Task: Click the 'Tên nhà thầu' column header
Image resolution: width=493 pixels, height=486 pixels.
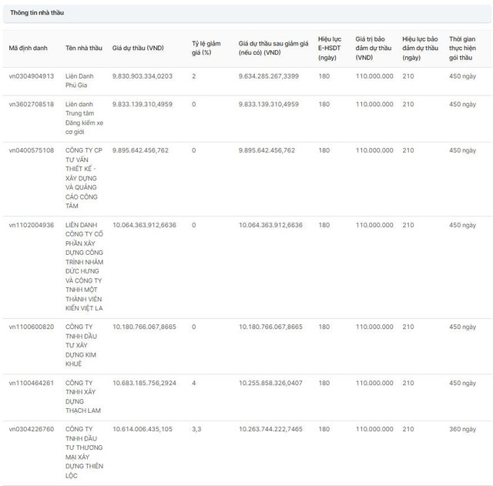Action: point(84,48)
